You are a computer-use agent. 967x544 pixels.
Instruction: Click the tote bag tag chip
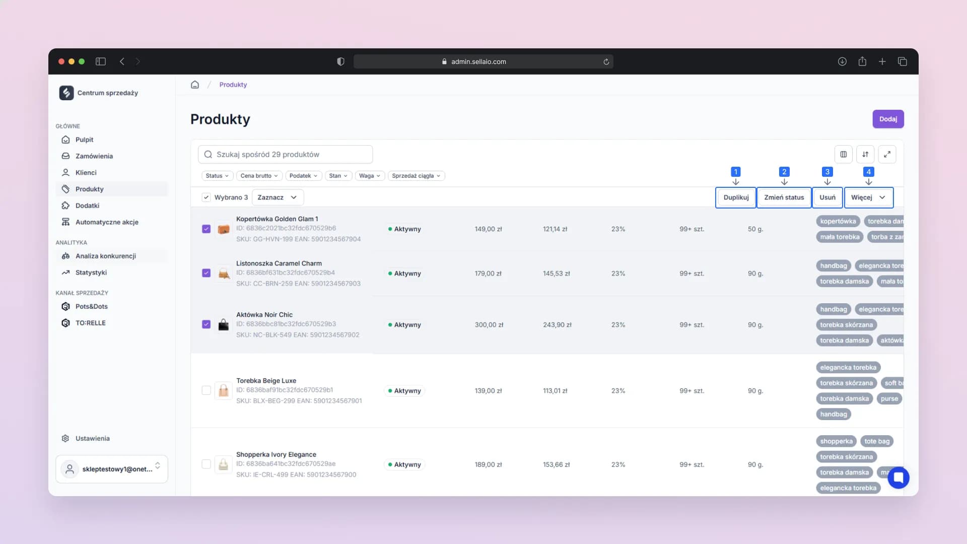pyautogui.click(x=877, y=441)
